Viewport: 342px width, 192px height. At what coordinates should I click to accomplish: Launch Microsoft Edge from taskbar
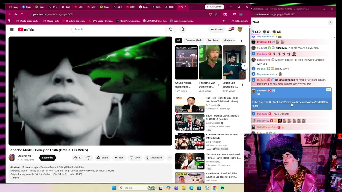coord(192,188)
